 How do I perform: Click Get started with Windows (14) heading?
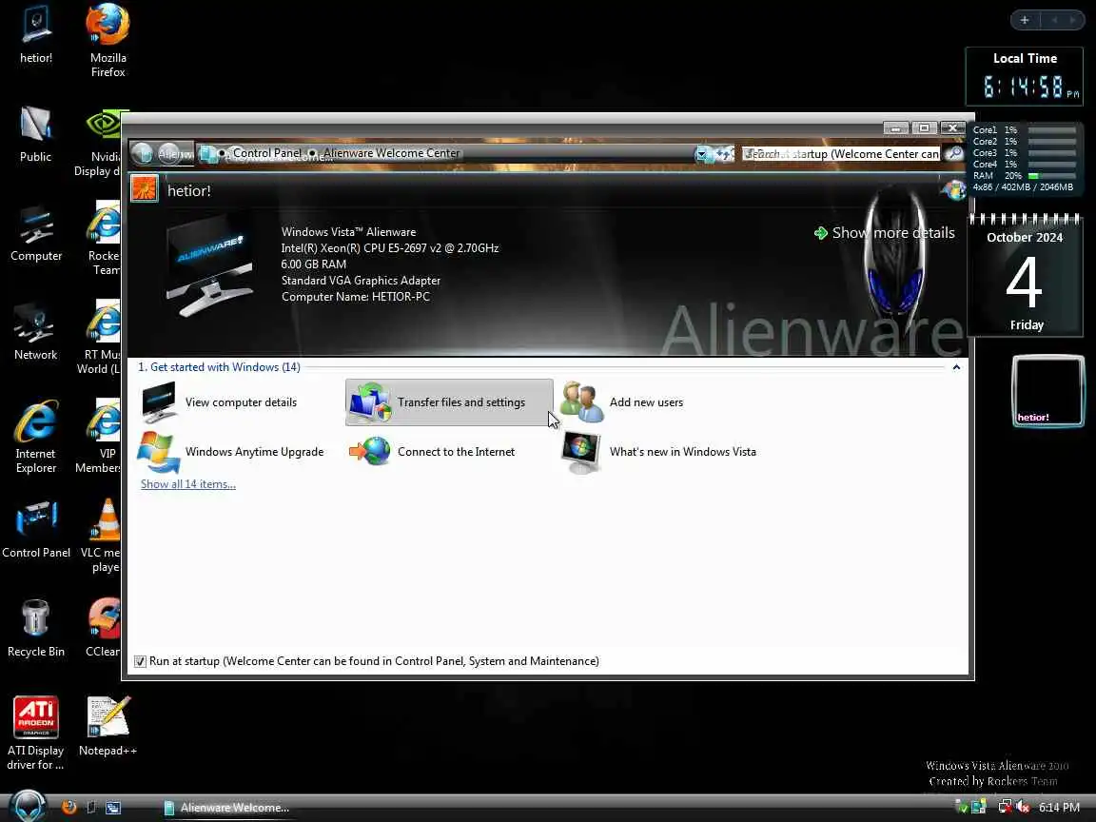(x=219, y=367)
